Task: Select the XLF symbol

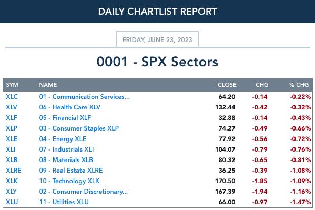Action: 12,118
